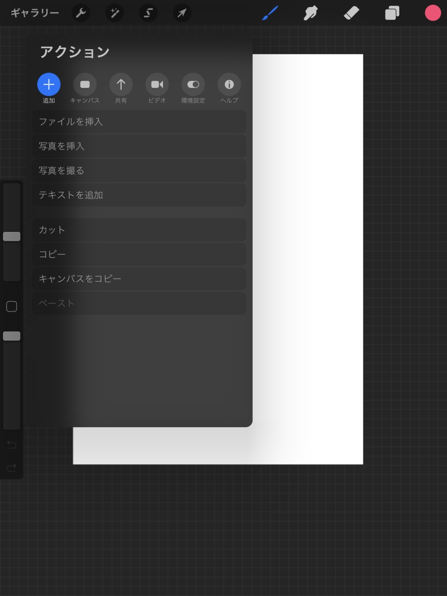Select the Eraser tool
Screen dimensions: 447x596
click(351, 13)
